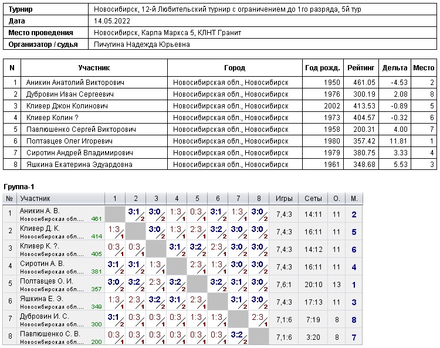Viewport: 440px width, 348px height.
Task: Click the 'Дельта' column header
Action: point(395,68)
